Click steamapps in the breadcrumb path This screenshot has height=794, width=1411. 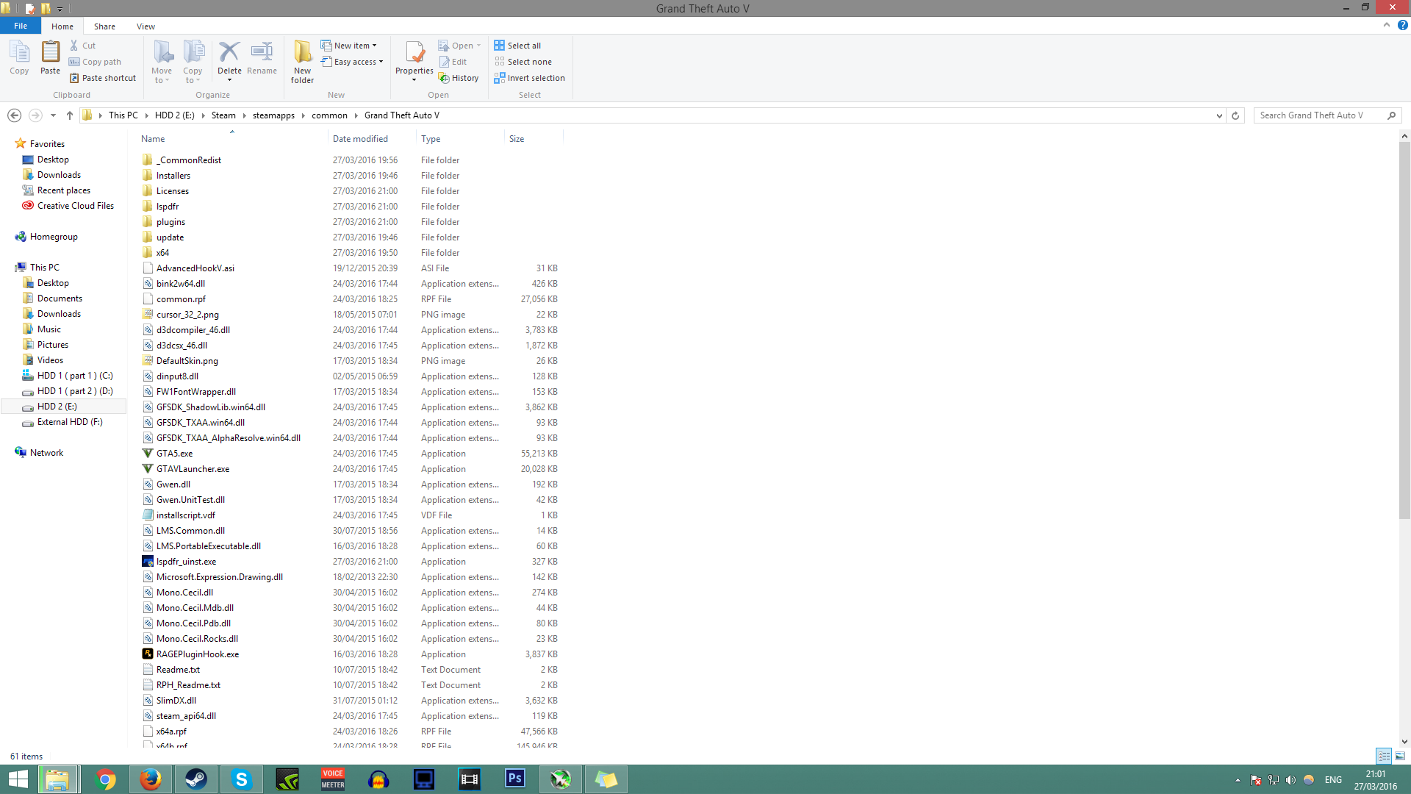tap(273, 115)
